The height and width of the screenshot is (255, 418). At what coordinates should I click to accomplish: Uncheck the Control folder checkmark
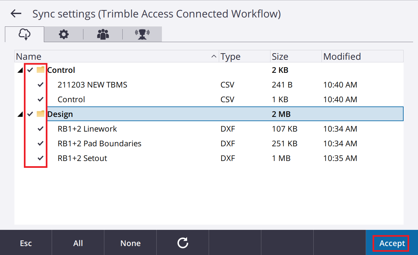pyautogui.click(x=30, y=70)
